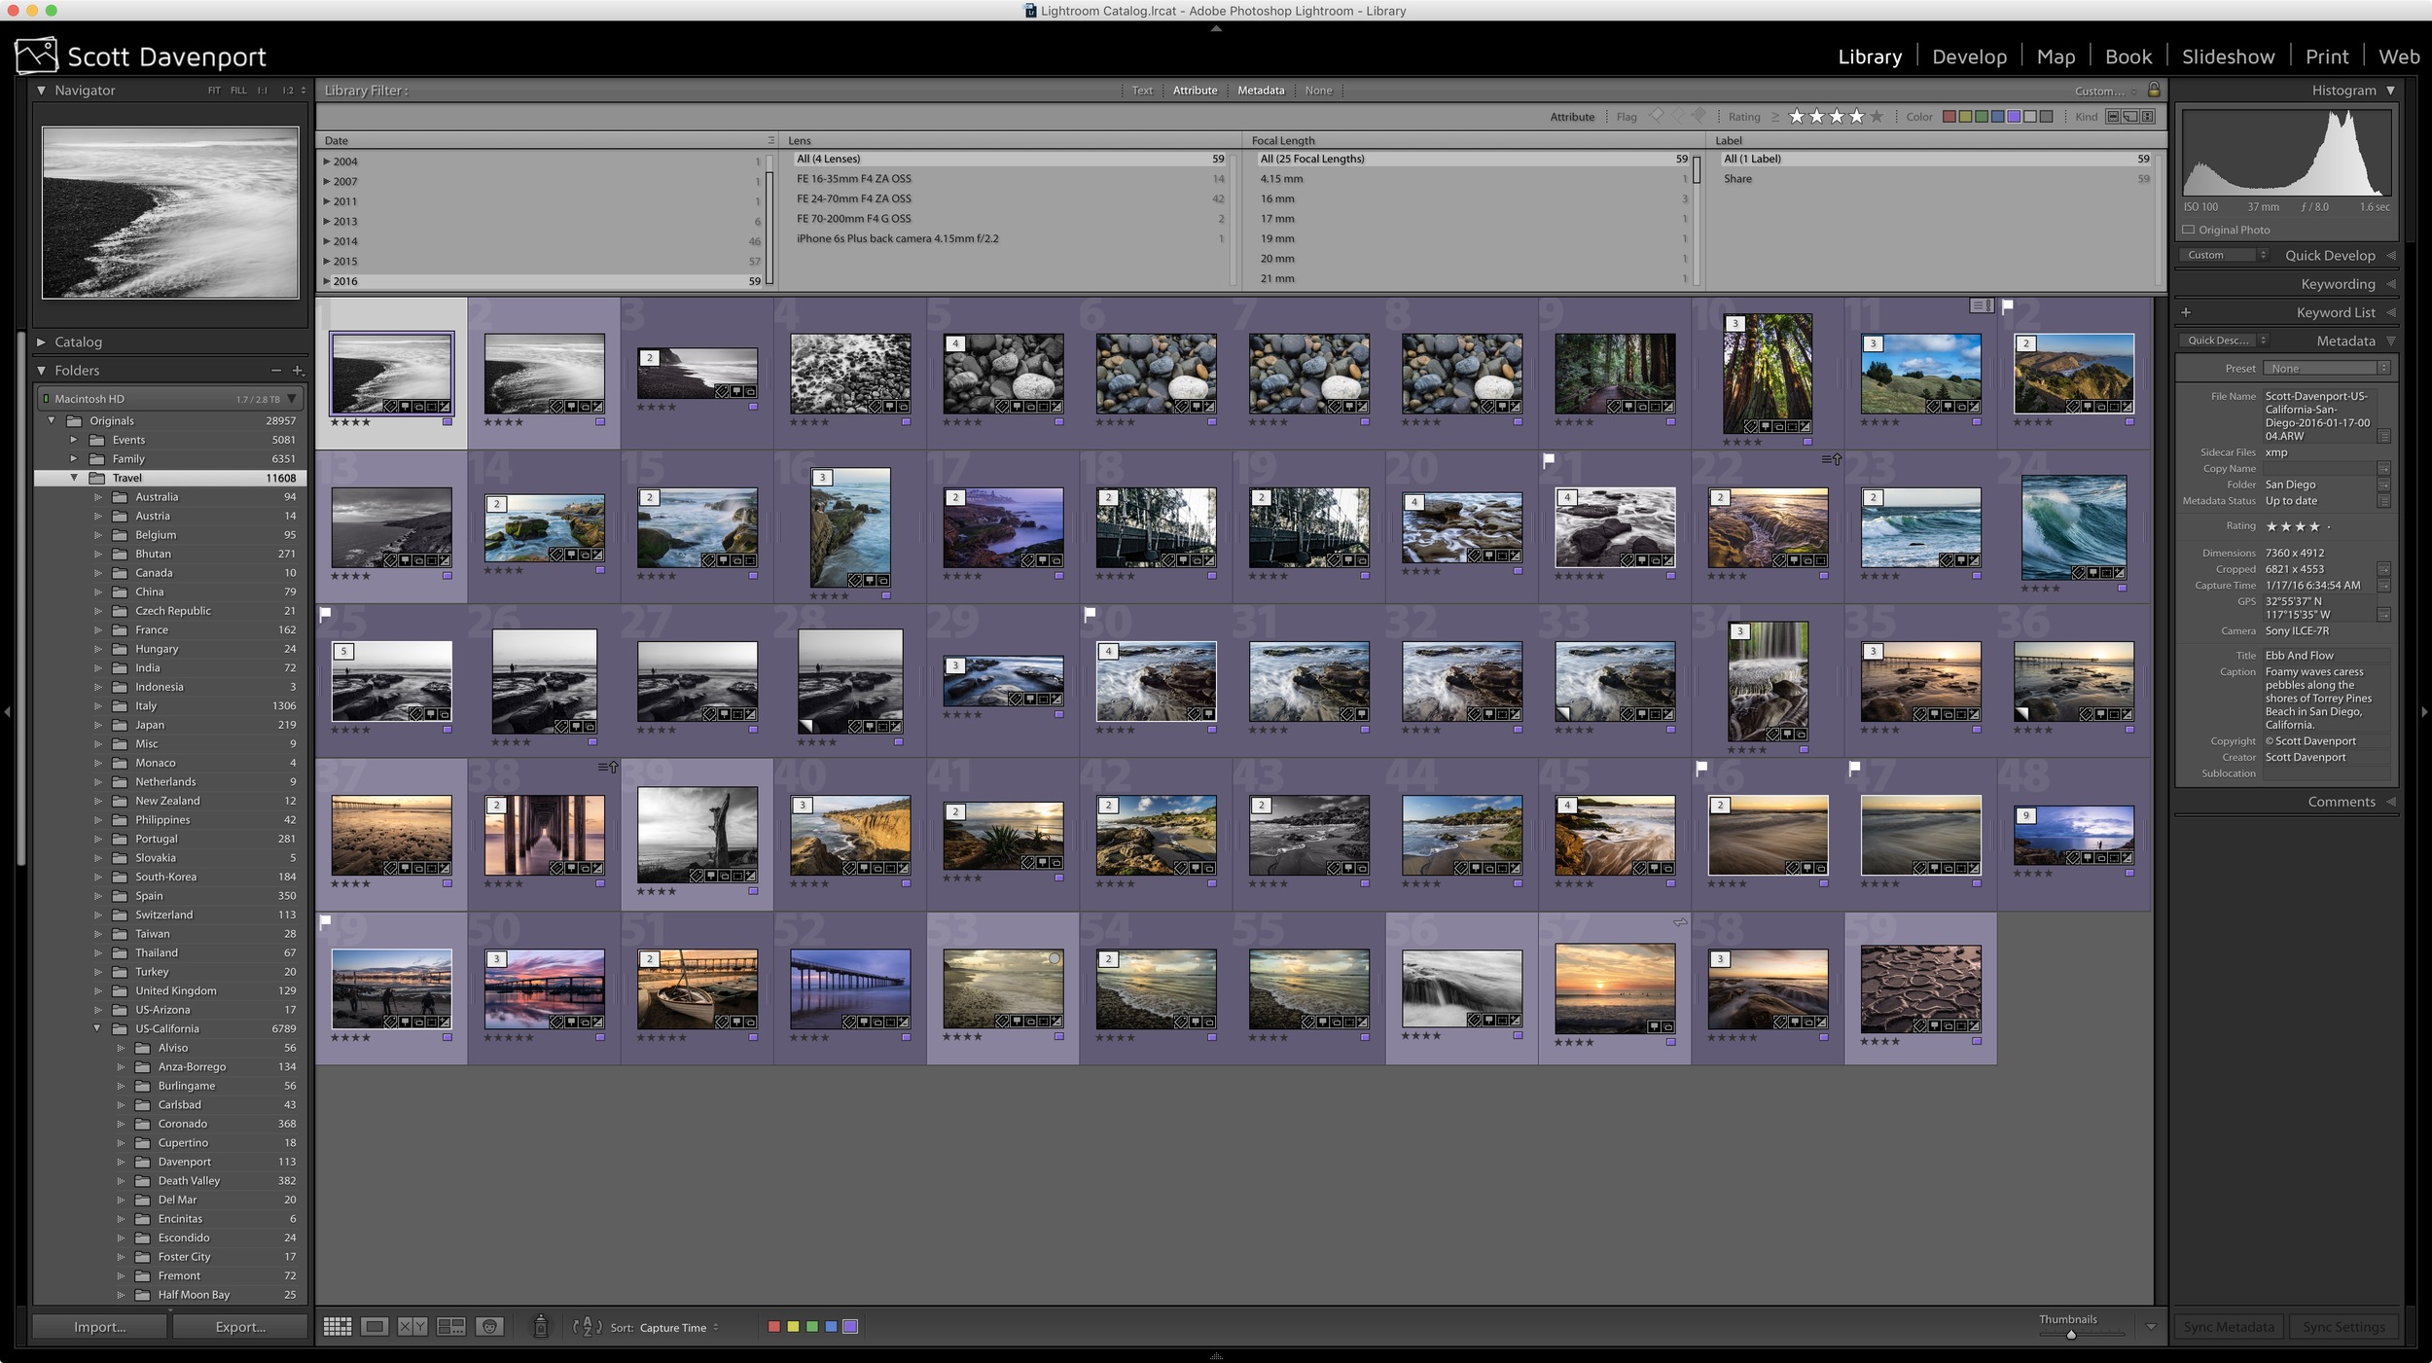Expand the Events folder
The height and width of the screenshot is (1363, 2432).
(76, 440)
